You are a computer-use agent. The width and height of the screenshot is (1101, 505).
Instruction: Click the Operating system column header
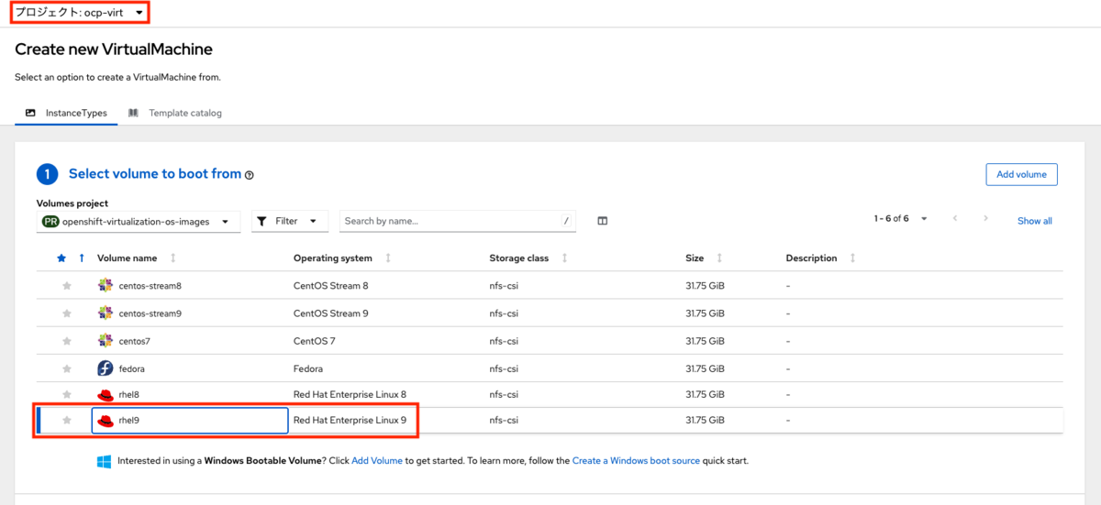tap(333, 258)
